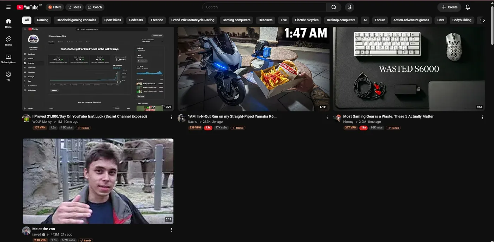
Task: Click Remix on Nacho video
Action: (x=238, y=128)
